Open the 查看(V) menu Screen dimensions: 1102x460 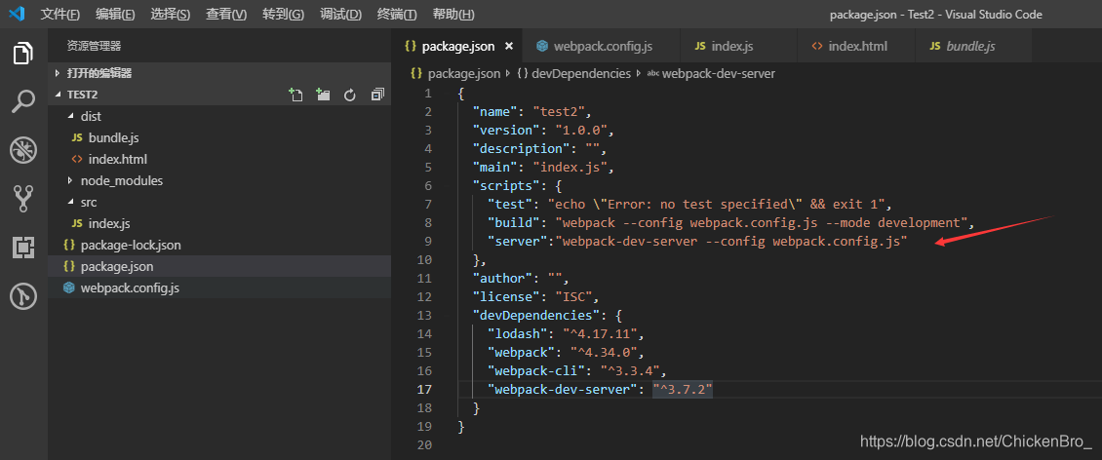click(226, 14)
